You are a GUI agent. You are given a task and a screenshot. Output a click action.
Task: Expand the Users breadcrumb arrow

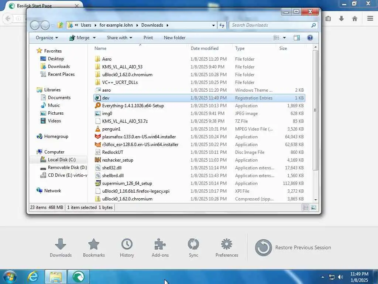95,25
